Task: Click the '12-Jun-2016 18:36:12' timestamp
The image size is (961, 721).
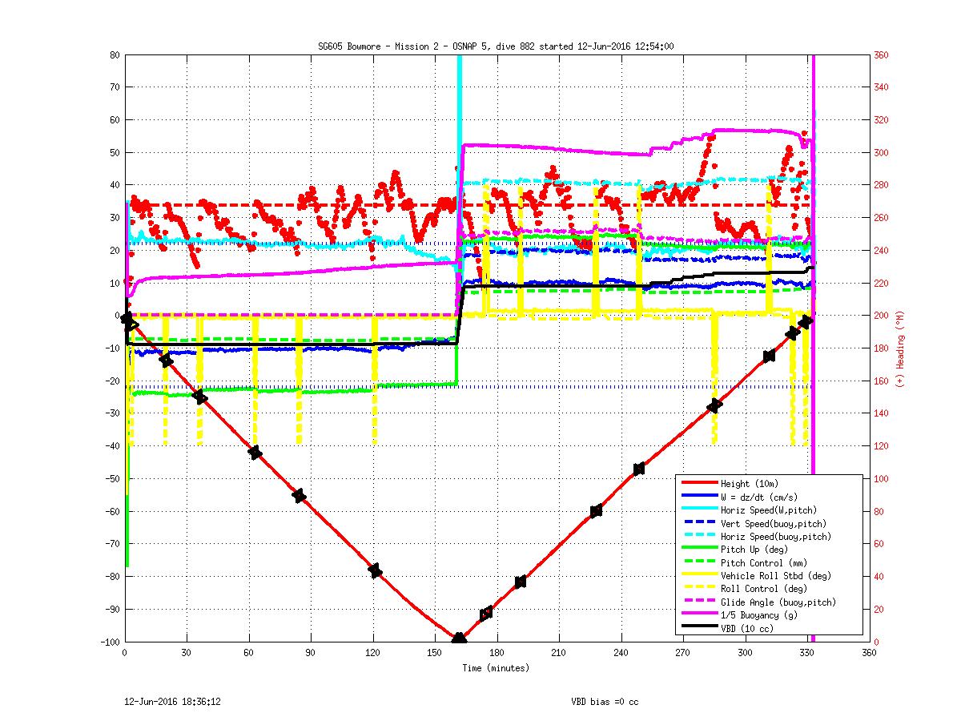Action: click(x=172, y=701)
